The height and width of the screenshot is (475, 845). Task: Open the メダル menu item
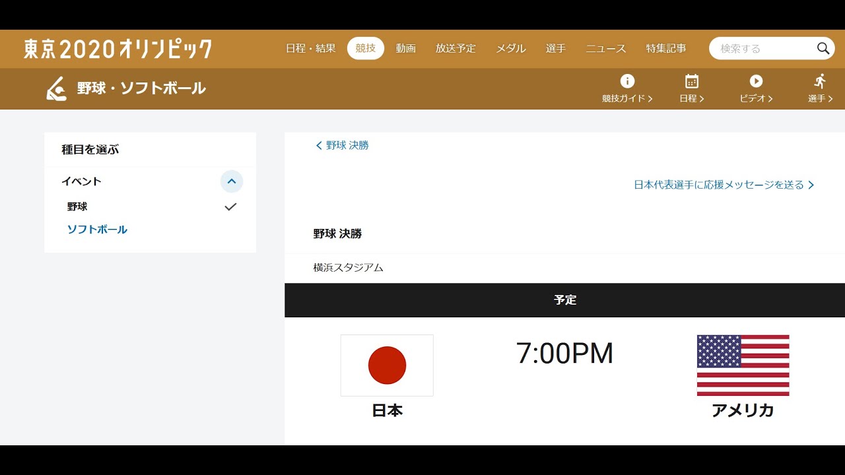tap(510, 48)
